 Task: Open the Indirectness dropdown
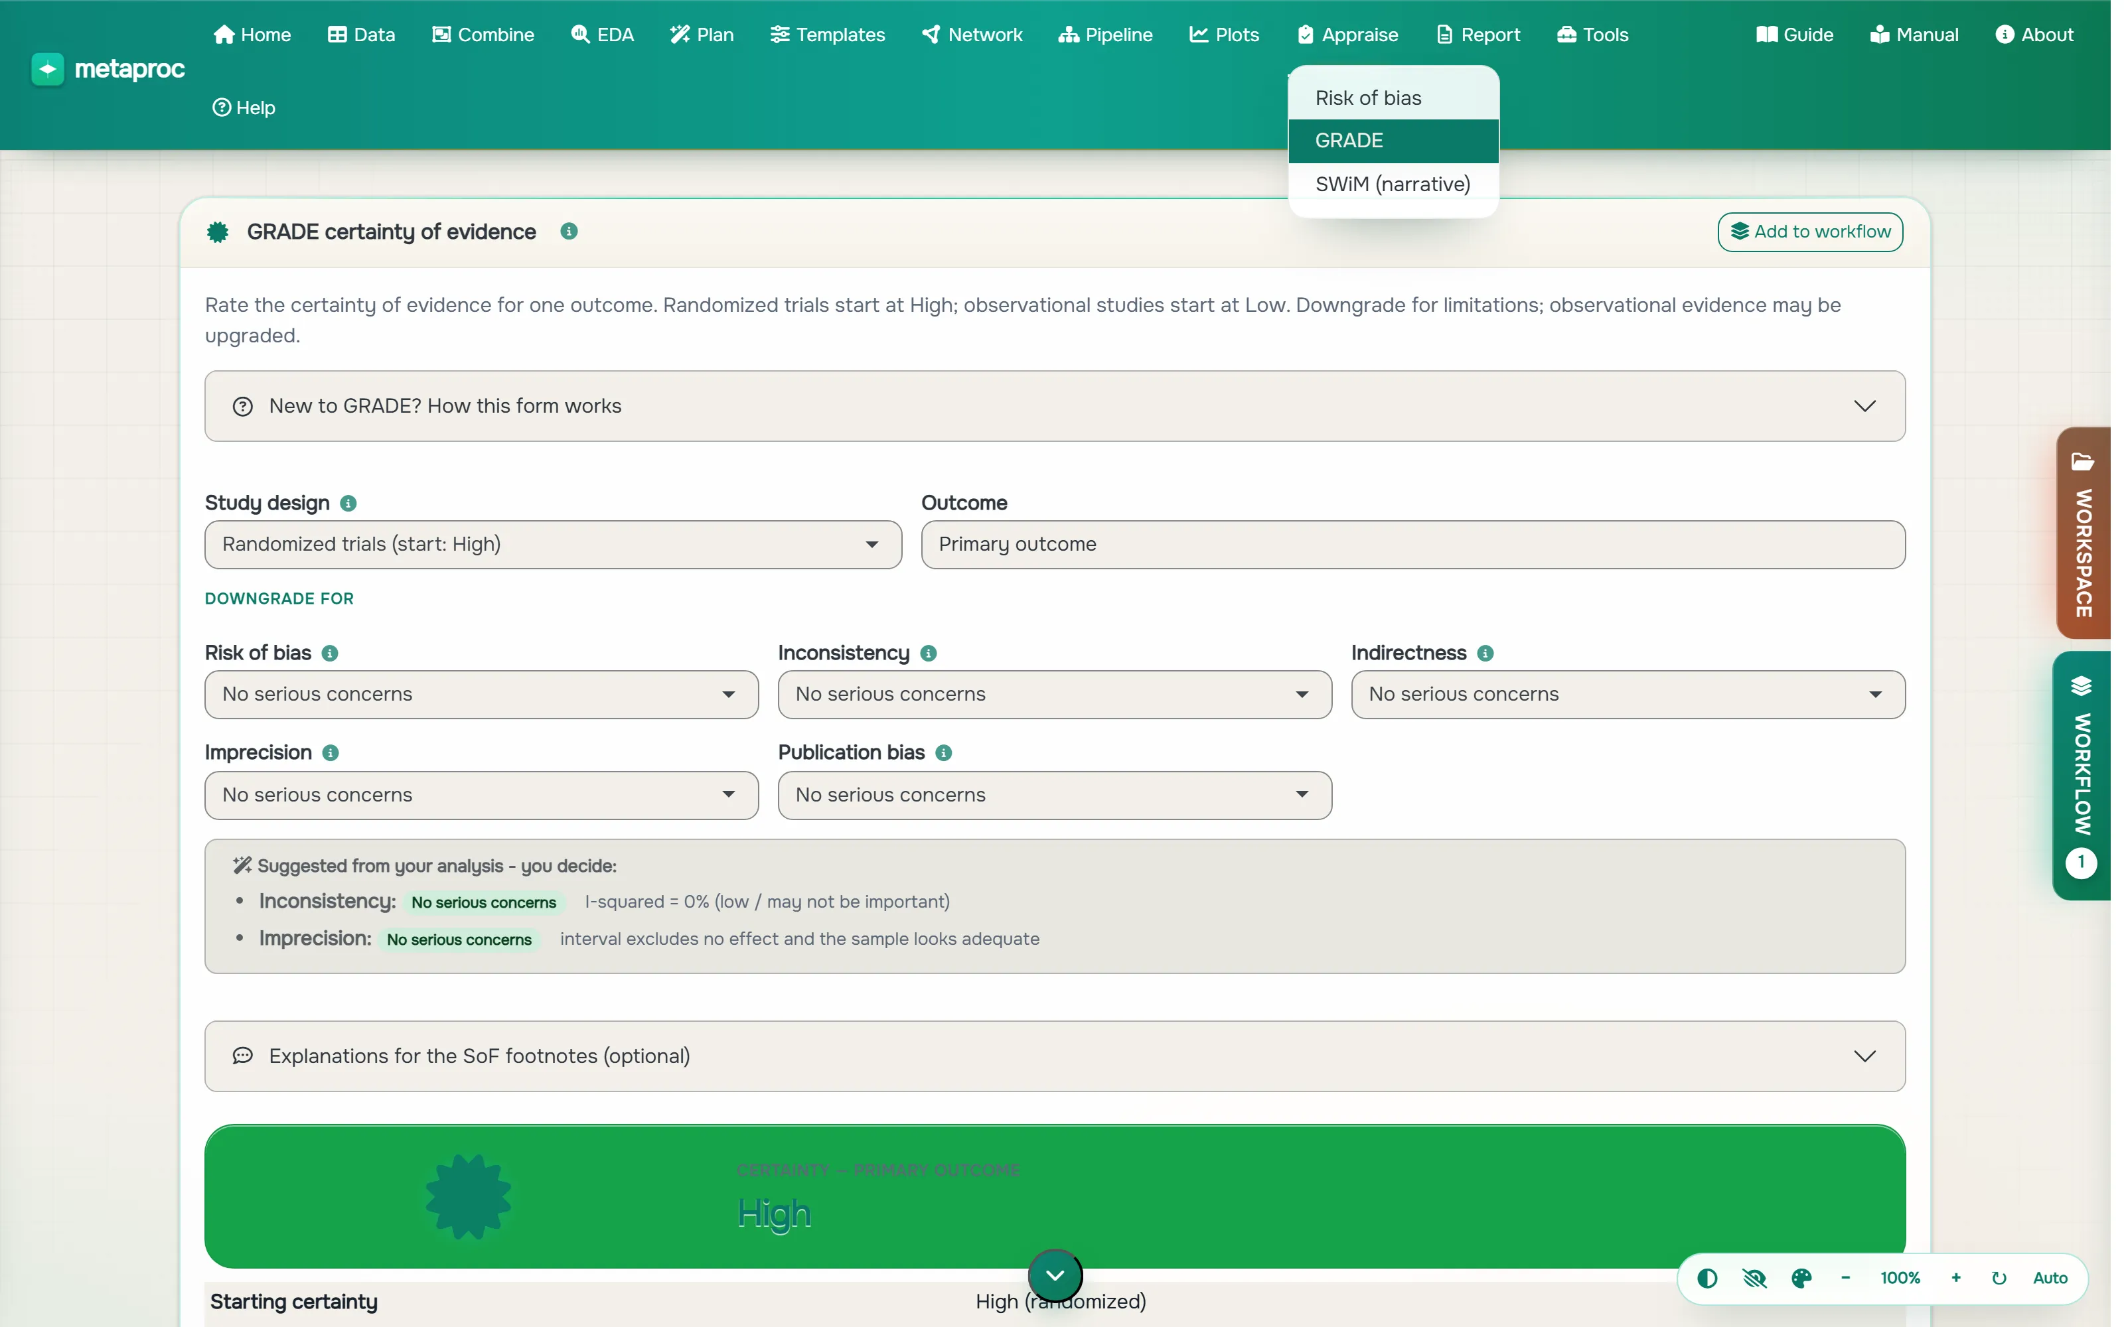(x=1628, y=695)
